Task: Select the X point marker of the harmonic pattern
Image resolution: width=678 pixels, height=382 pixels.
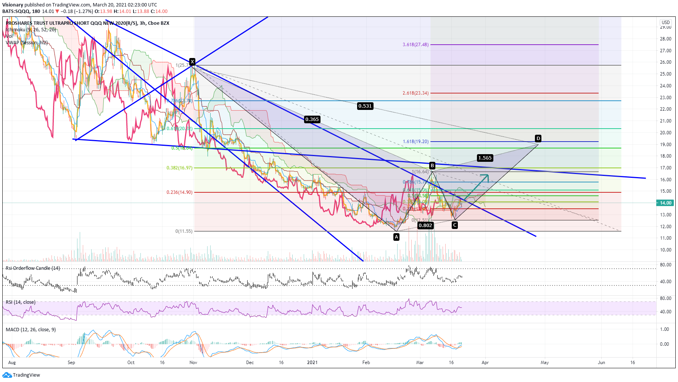Action: point(192,61)
